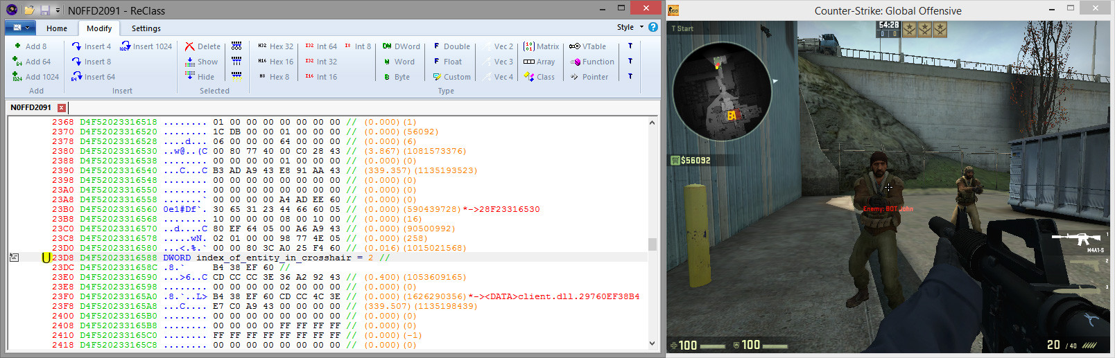Click the node icon left of offset 23D8

(14, 258)
